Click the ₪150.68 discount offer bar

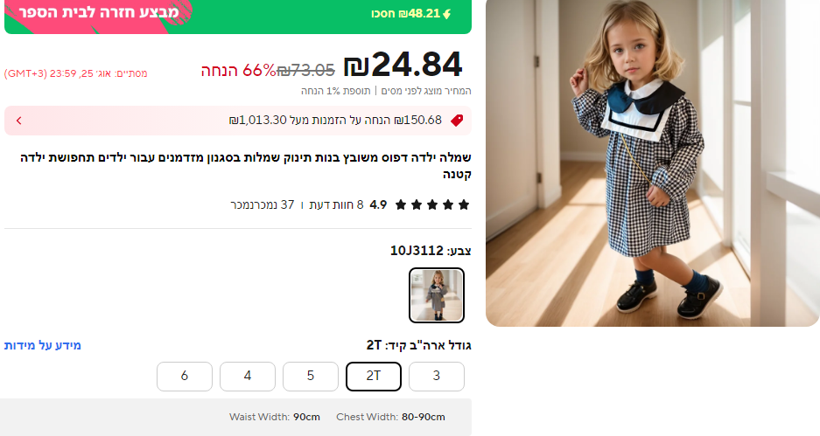point(238,121)
